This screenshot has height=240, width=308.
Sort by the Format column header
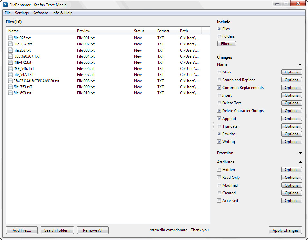[166, 31]
